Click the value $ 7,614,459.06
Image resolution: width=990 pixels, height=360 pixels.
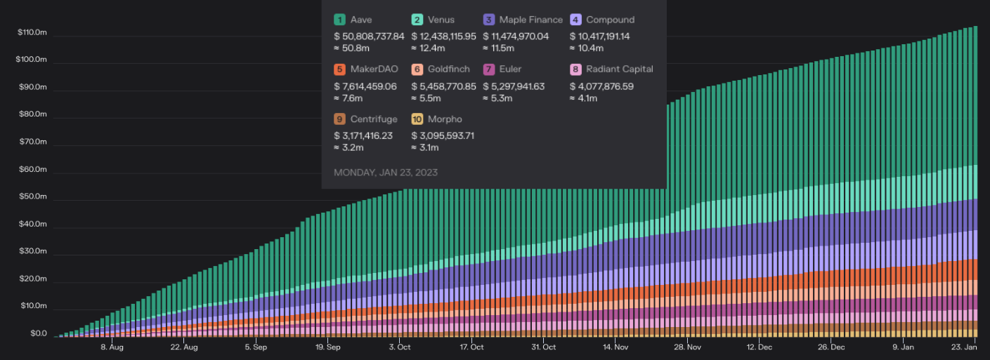click(x=365, y=86)
